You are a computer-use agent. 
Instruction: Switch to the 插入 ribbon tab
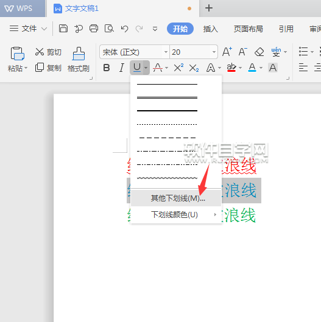210,29
